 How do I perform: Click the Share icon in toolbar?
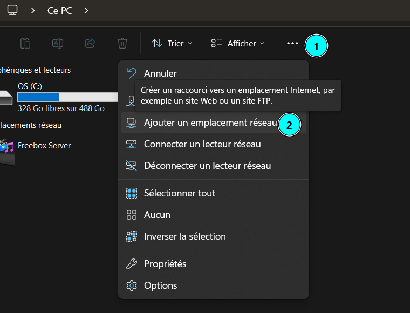(91, 43)
